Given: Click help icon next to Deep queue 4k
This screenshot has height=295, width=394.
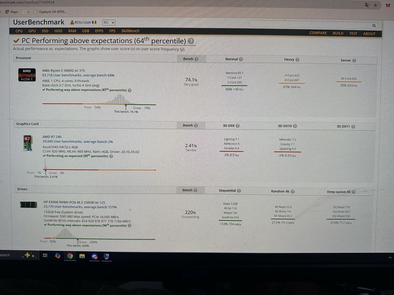Looking at the screenshot, I should coord(353,192).
